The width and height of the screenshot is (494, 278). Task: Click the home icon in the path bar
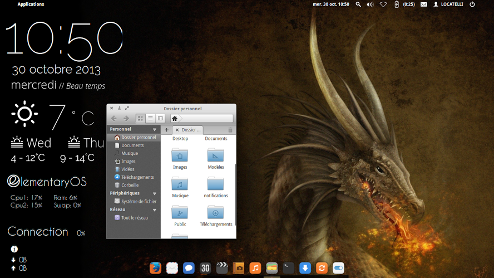[x=175, y=119]
